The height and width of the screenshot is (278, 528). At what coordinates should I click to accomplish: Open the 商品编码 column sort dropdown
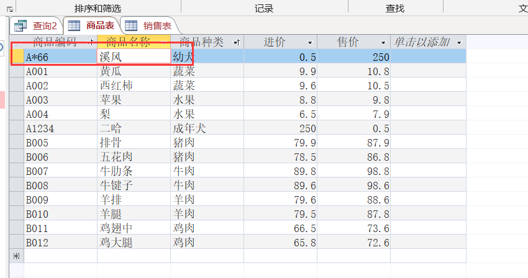(91, 42)
